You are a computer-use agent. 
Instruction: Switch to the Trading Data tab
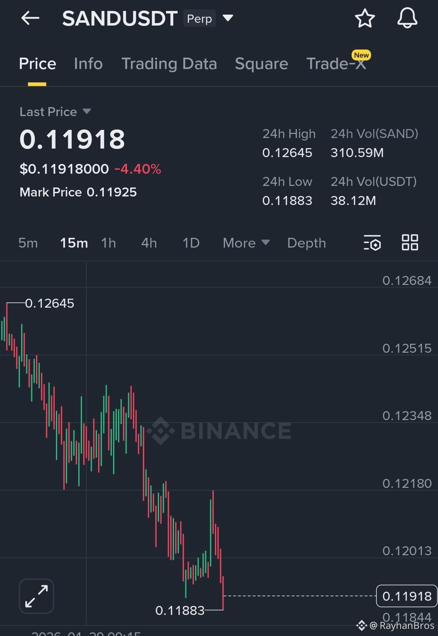pos(169,64)
